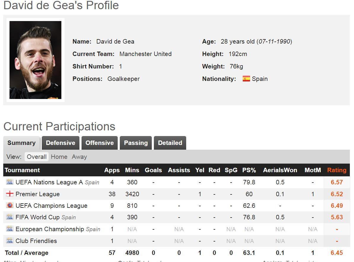Click the UEFA Nations League A tournament icon
The height and width of the screenshot is (262, 354).
(10, 182)
